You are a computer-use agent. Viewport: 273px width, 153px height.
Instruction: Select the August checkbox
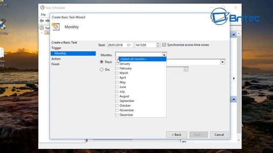pos(117,96)
